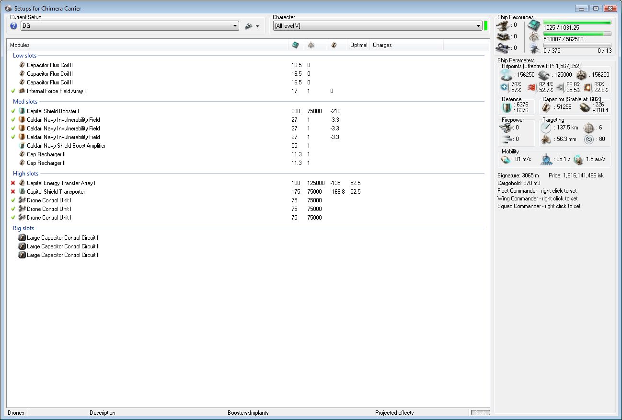Image resolution: width=622 pixels, height=420 pixels.
Task: Click the launcher hardpoints icon in Ship Resources
Action: [x=503, y=36]
